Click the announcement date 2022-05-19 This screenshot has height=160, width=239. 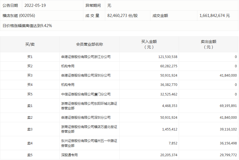35,5
